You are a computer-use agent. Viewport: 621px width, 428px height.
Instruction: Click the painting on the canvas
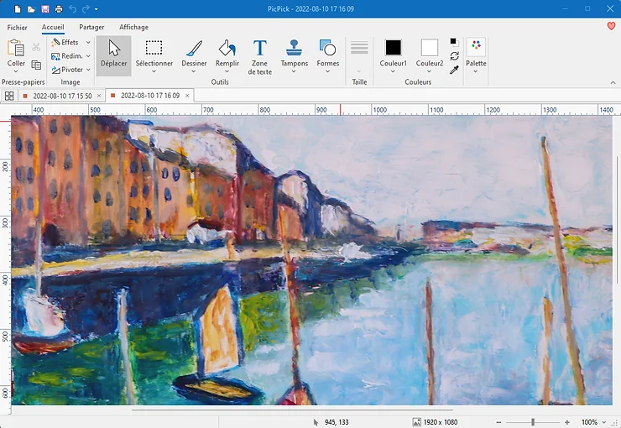click(x=311, y=260)
